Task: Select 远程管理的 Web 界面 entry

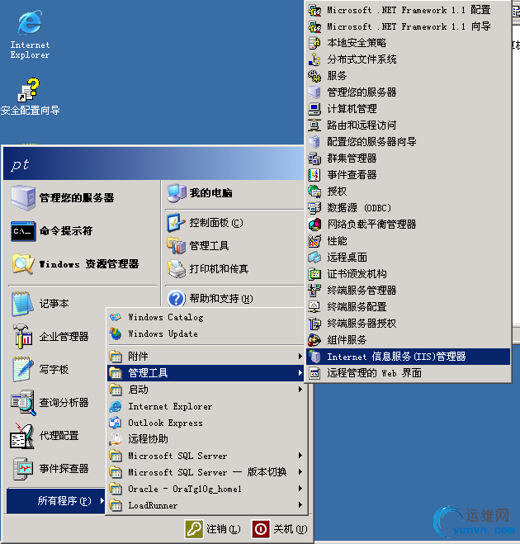Action: point(409,373)
